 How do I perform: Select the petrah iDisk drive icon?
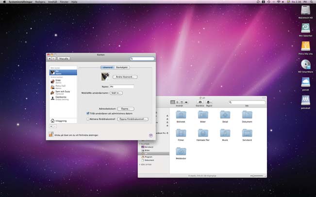305,82
